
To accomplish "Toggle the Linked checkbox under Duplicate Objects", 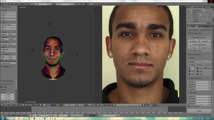I will (x=2, y=87).
